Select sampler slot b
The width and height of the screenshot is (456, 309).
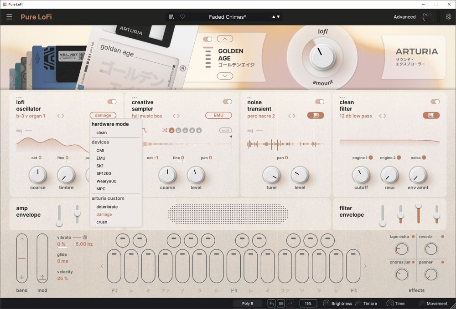coord(178,131)
